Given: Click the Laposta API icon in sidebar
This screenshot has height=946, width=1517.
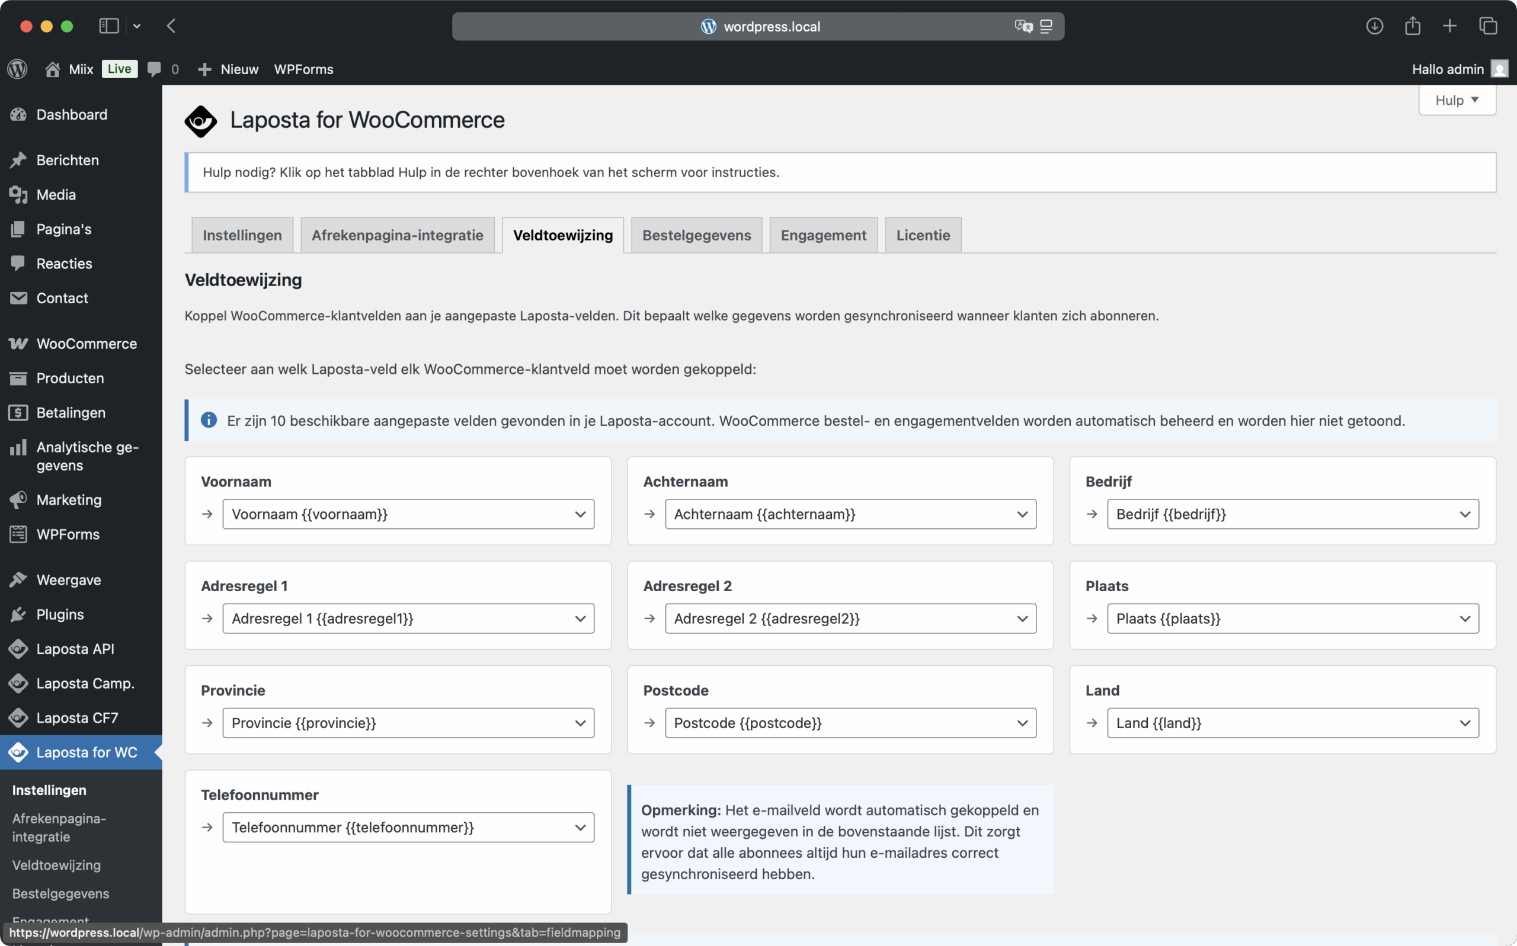Looking at the screenshot, I should tap(18, 649).
